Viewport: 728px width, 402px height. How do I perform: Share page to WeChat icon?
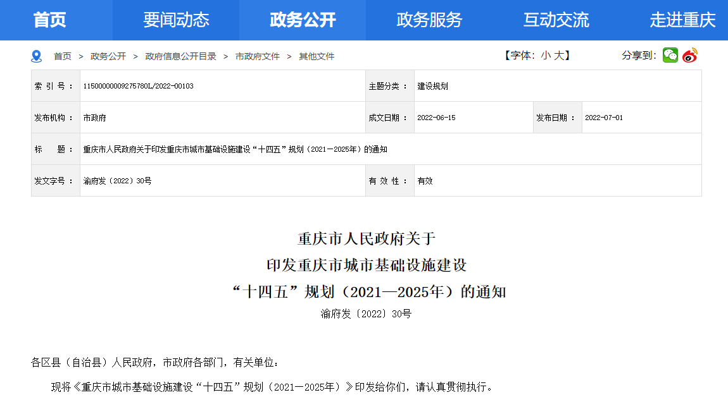click(670, 56)
